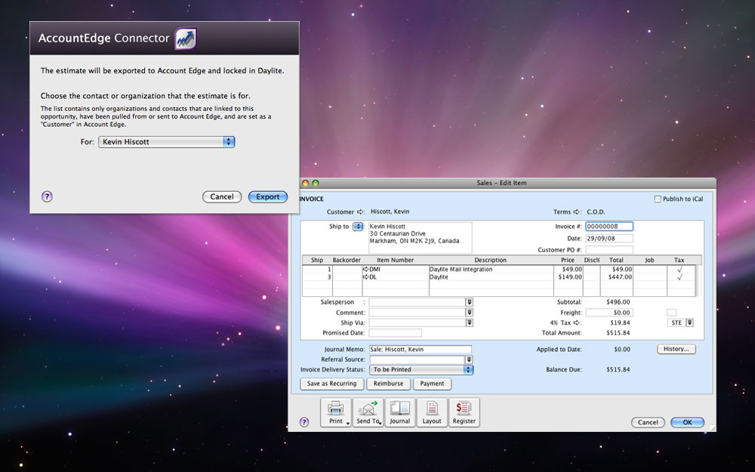This screenshot has width=755, height=472.
Task: Click the Item Number column header
Action: pos(396,260)
